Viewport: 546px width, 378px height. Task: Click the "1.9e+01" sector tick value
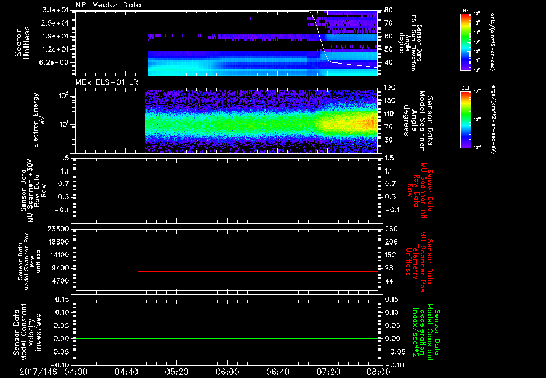pyautogui.click(x=55, y=36)
